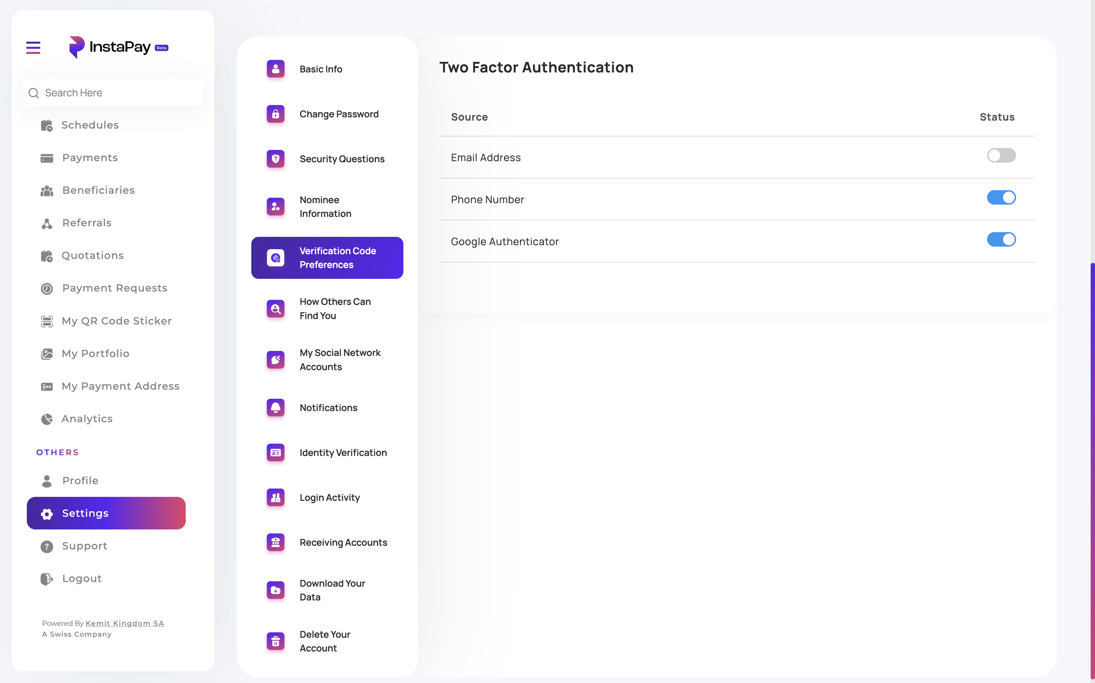Select Basic Info settings section
1095x683 pixels.
320,69
